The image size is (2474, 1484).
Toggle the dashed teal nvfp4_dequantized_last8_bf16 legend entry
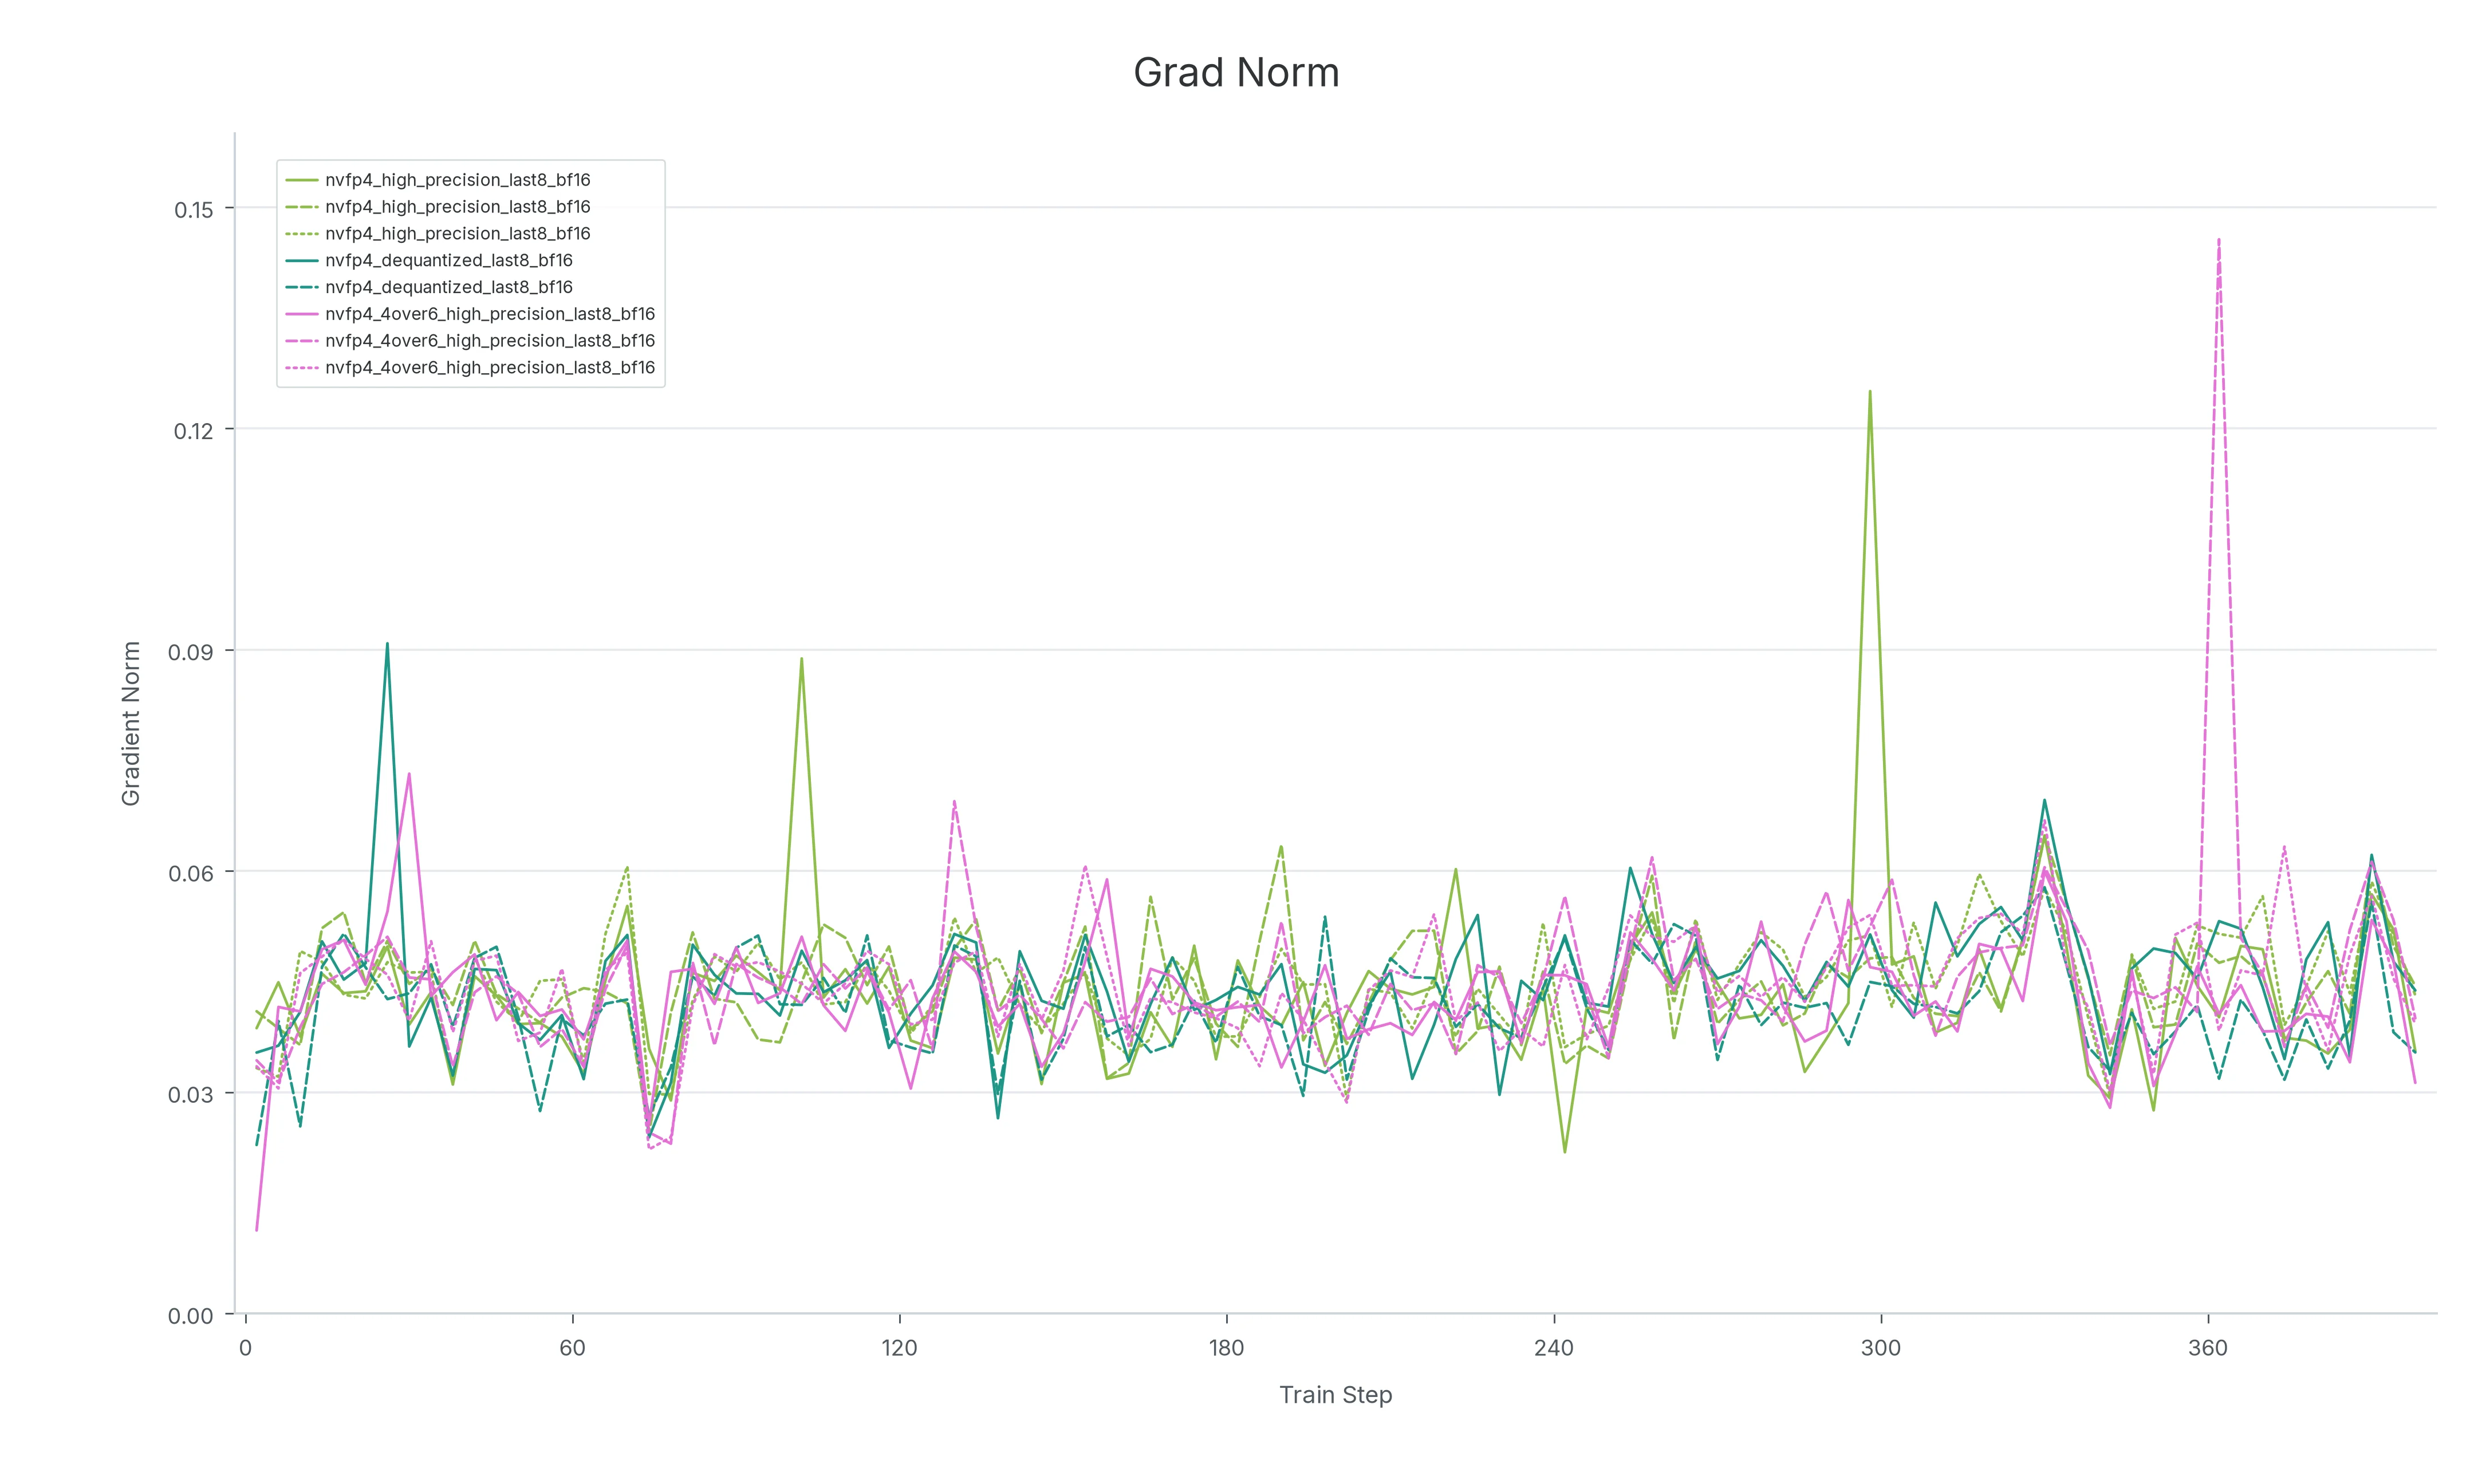coord(429,287)
